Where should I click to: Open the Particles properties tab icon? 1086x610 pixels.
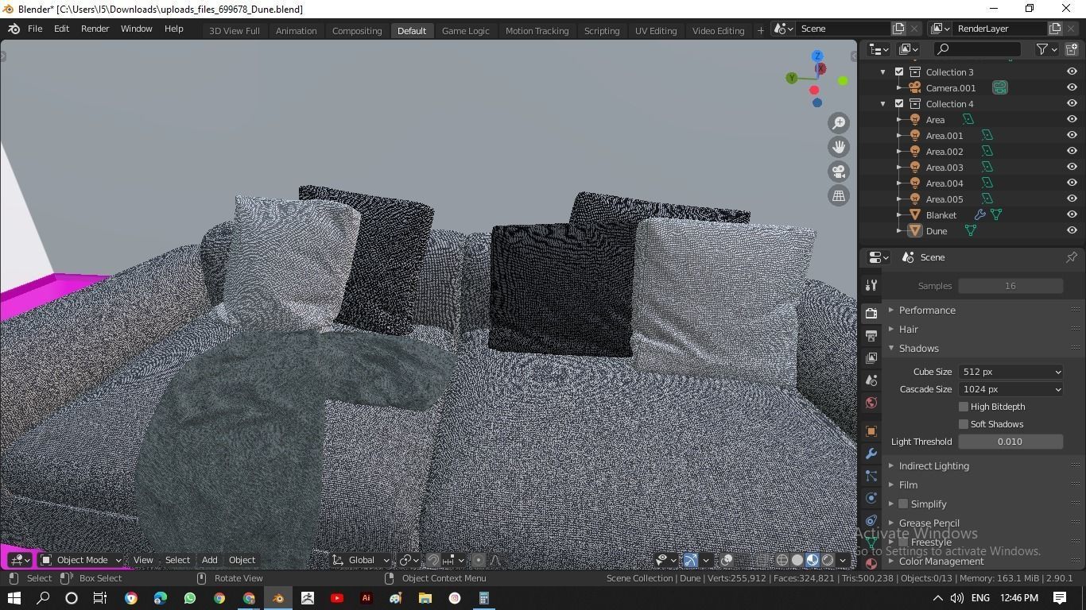pos(871,476)
